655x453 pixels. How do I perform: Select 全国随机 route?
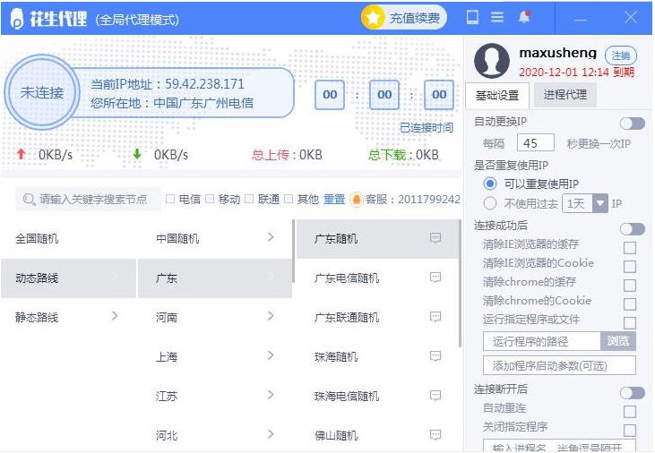pyautogui.click(x=68, y=238)
